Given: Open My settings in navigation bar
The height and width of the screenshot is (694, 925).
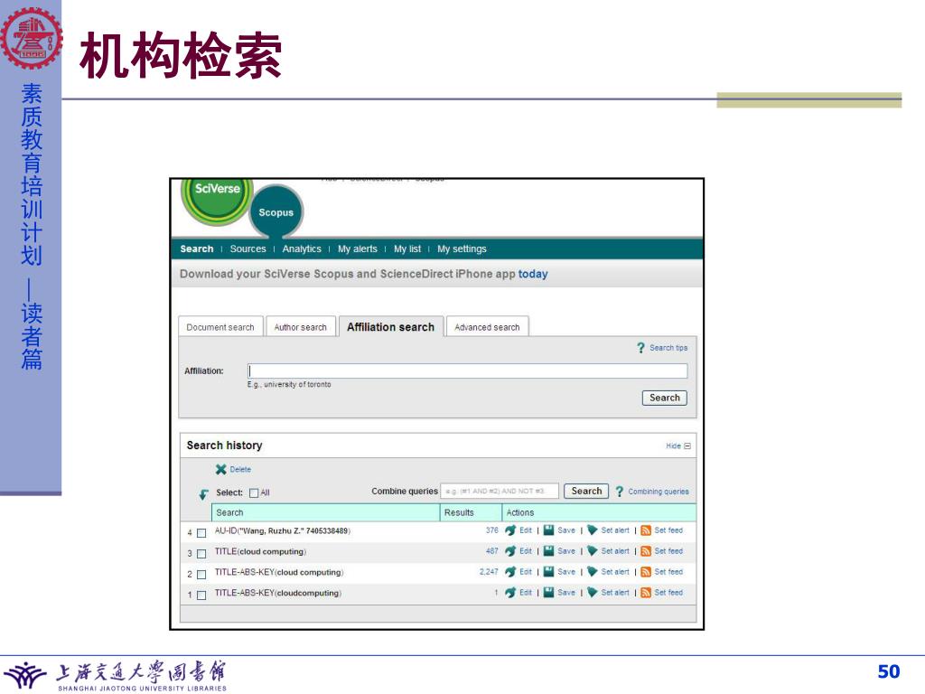Looking at the screenshot, I should pyautogui.click(x=462, y=249).
